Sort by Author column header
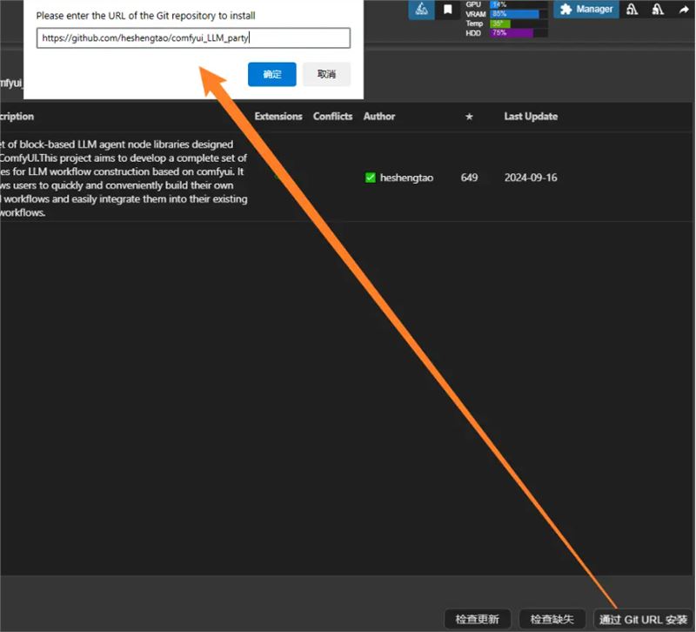Screen dimensions: 696x632 tap(379, 117)
